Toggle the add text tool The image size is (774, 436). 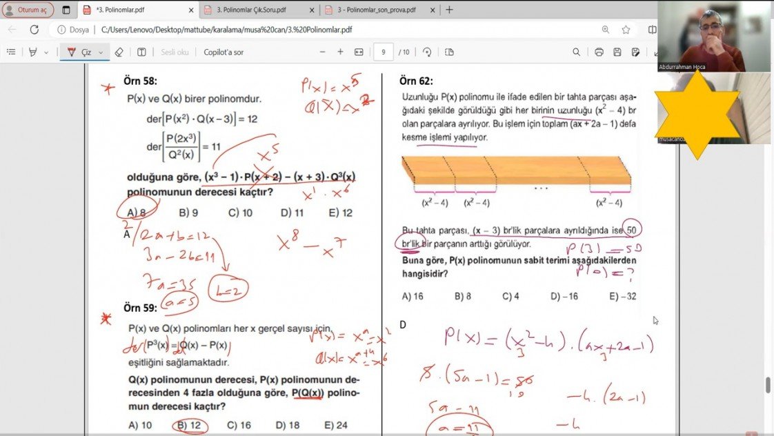[x=141, y=52]
